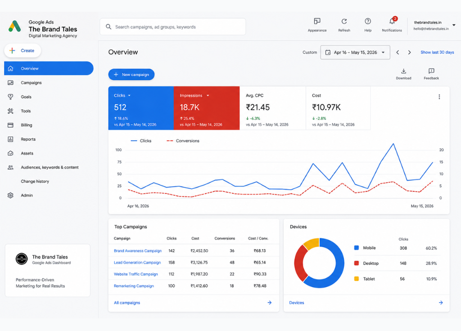
Task: Click the Tools wrench icon
Action: [x=11, y=111]
